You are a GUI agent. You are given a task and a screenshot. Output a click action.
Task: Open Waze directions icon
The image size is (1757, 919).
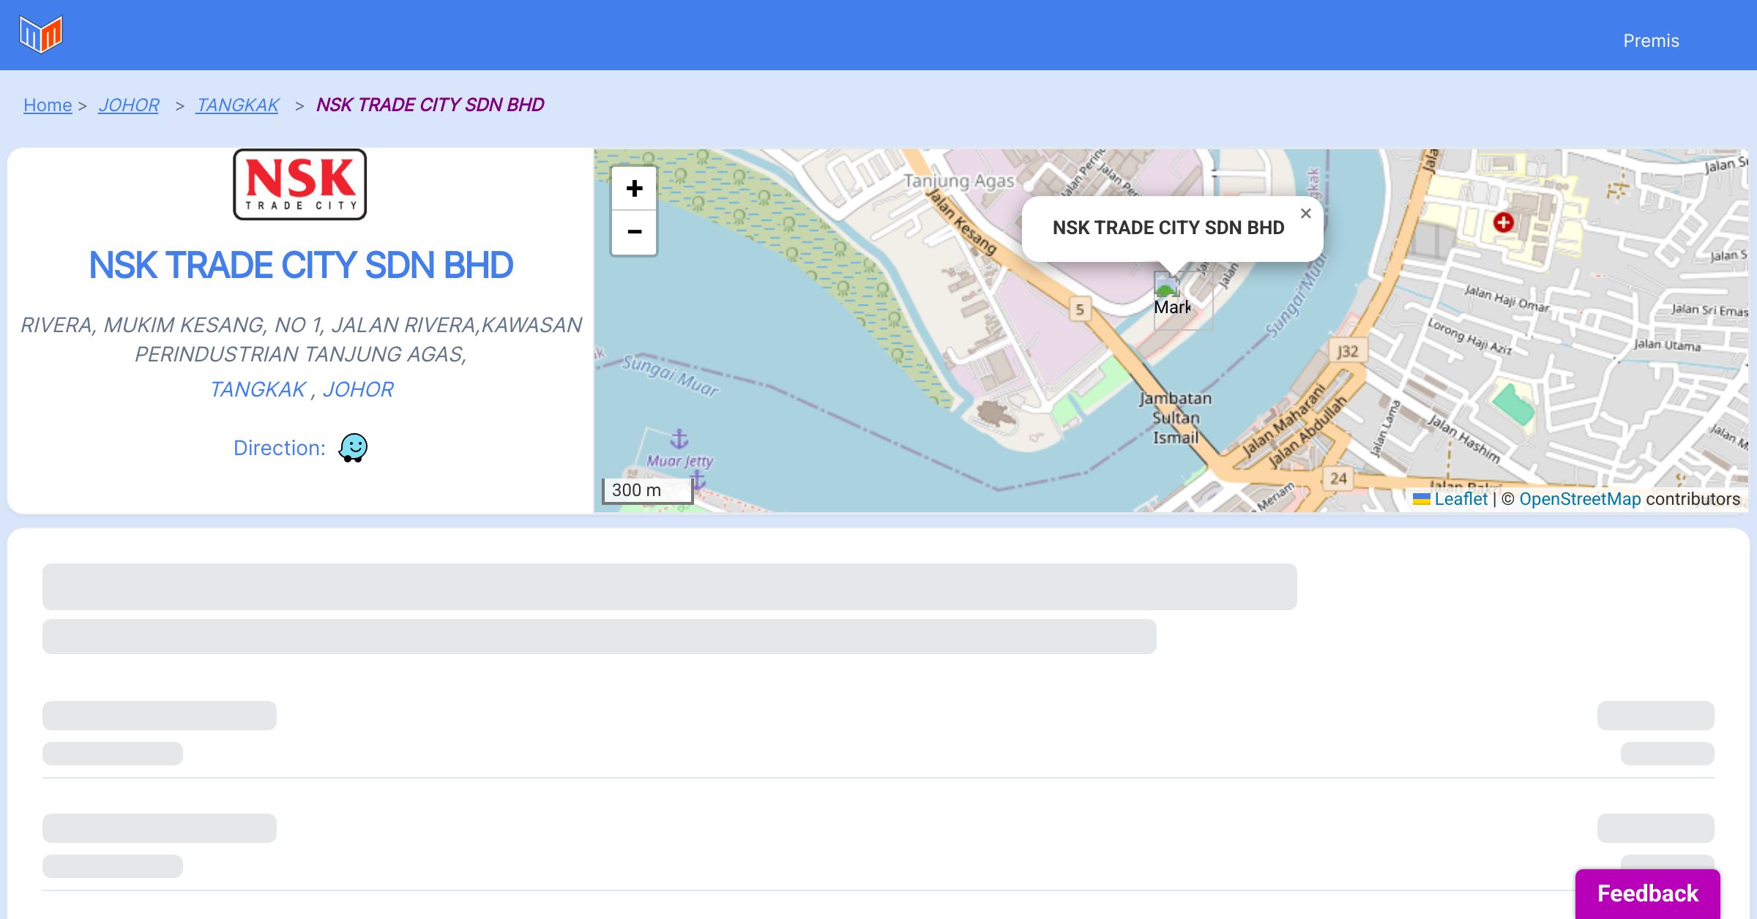(x=353, y=448)
